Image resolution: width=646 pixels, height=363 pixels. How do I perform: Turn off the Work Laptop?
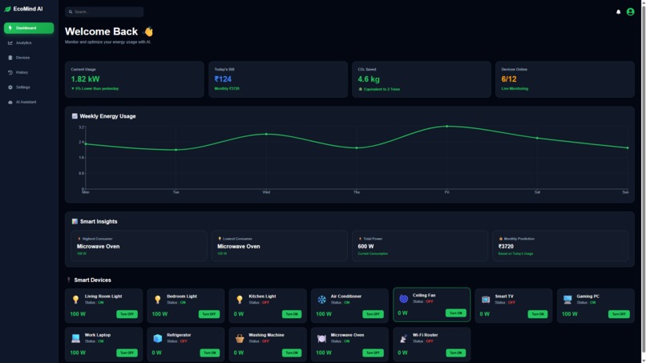click(x=127, y=353)
